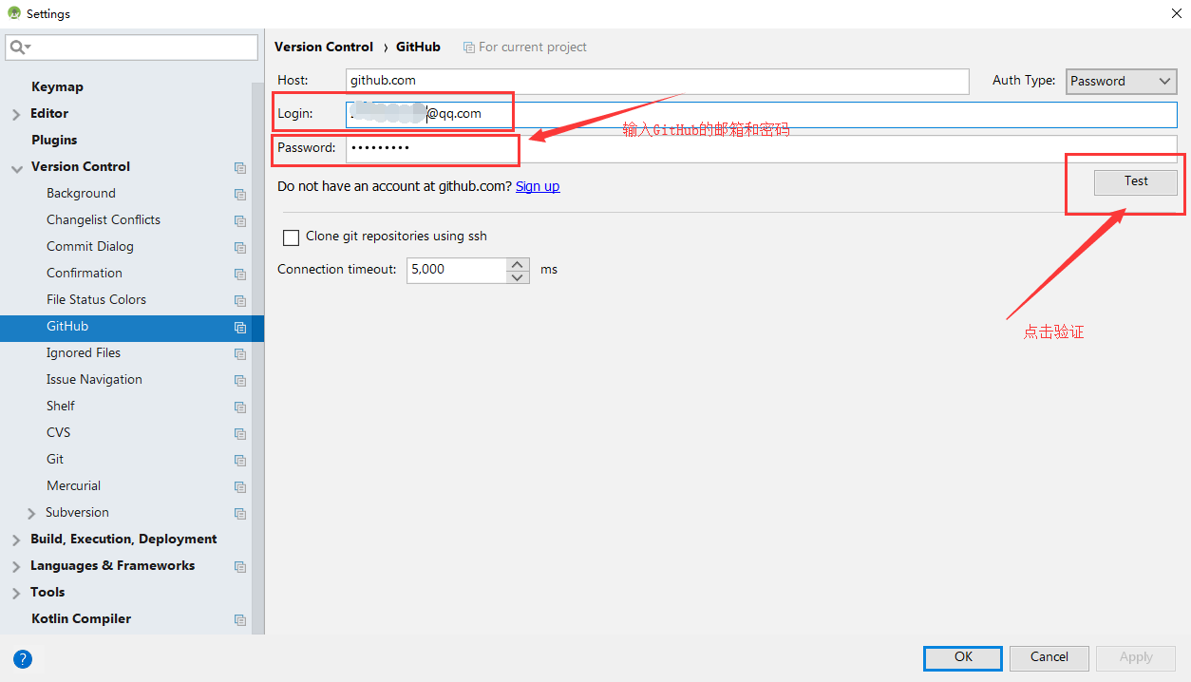
Task: Click the Host input field
Action: (657, 81)
